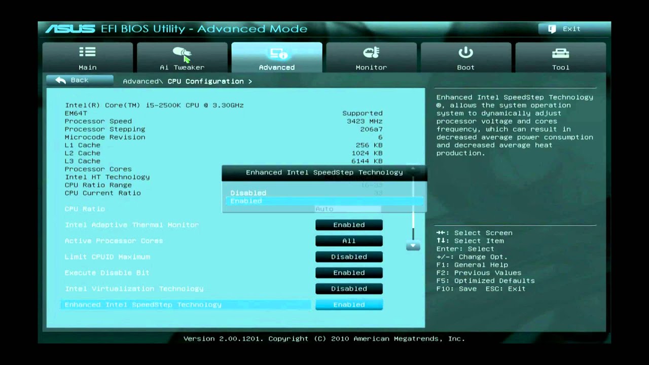Select Intel Adaptive Thermal Monitor label
Image resolution: width=649 pixels, height=365 pixels.
[132, 225]
